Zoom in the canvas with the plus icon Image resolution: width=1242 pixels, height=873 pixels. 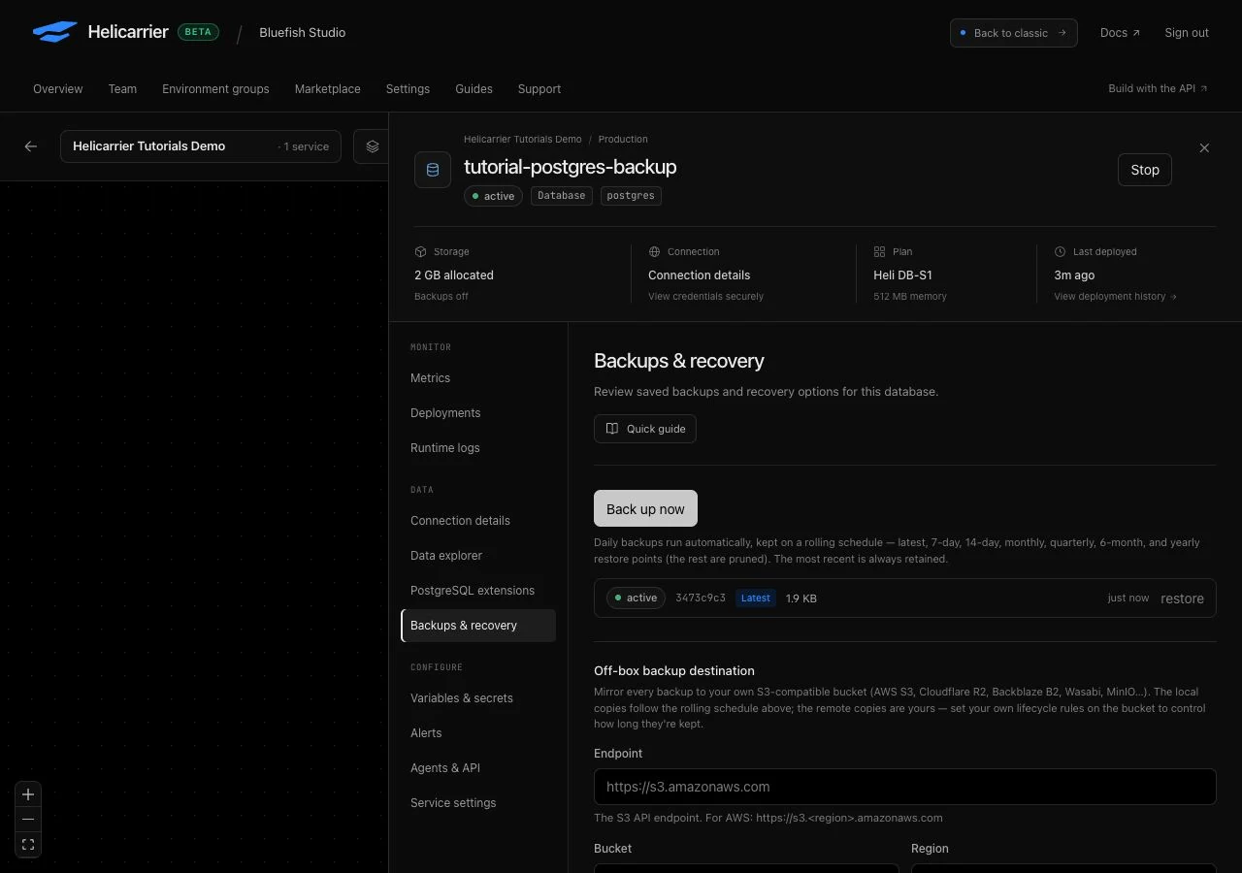click(28, 794)
